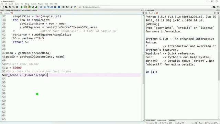Click IPython console pane magnifier icon
The width and height of the screenshot is (220, 124).
point(218,13)
